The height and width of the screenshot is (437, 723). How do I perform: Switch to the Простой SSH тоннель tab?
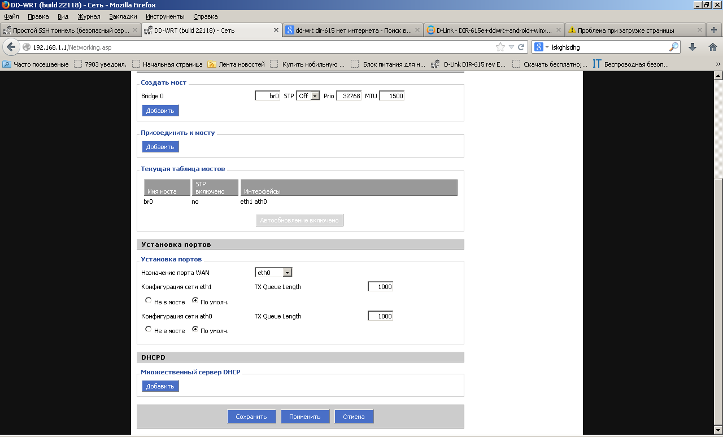[70, 30]
